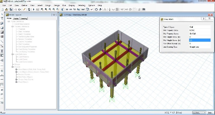Switch to the XY plan view
The image size is (215, 115).
click(x=71, y=9)
